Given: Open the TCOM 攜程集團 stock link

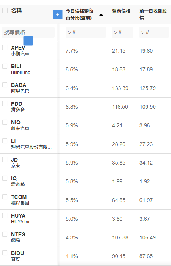Looking at the screenshot, I should 20,200.
